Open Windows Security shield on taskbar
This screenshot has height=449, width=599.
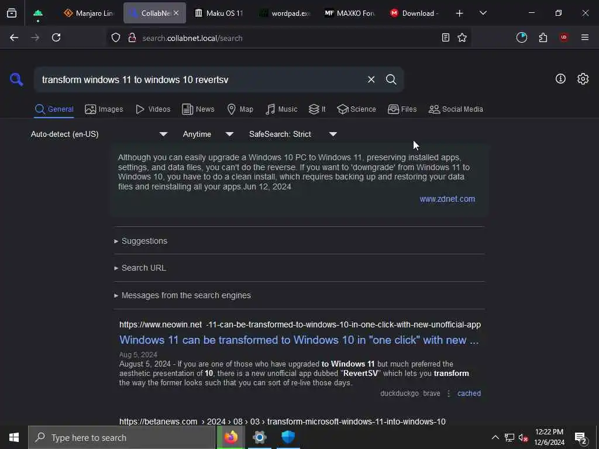(x=288, y=437)
